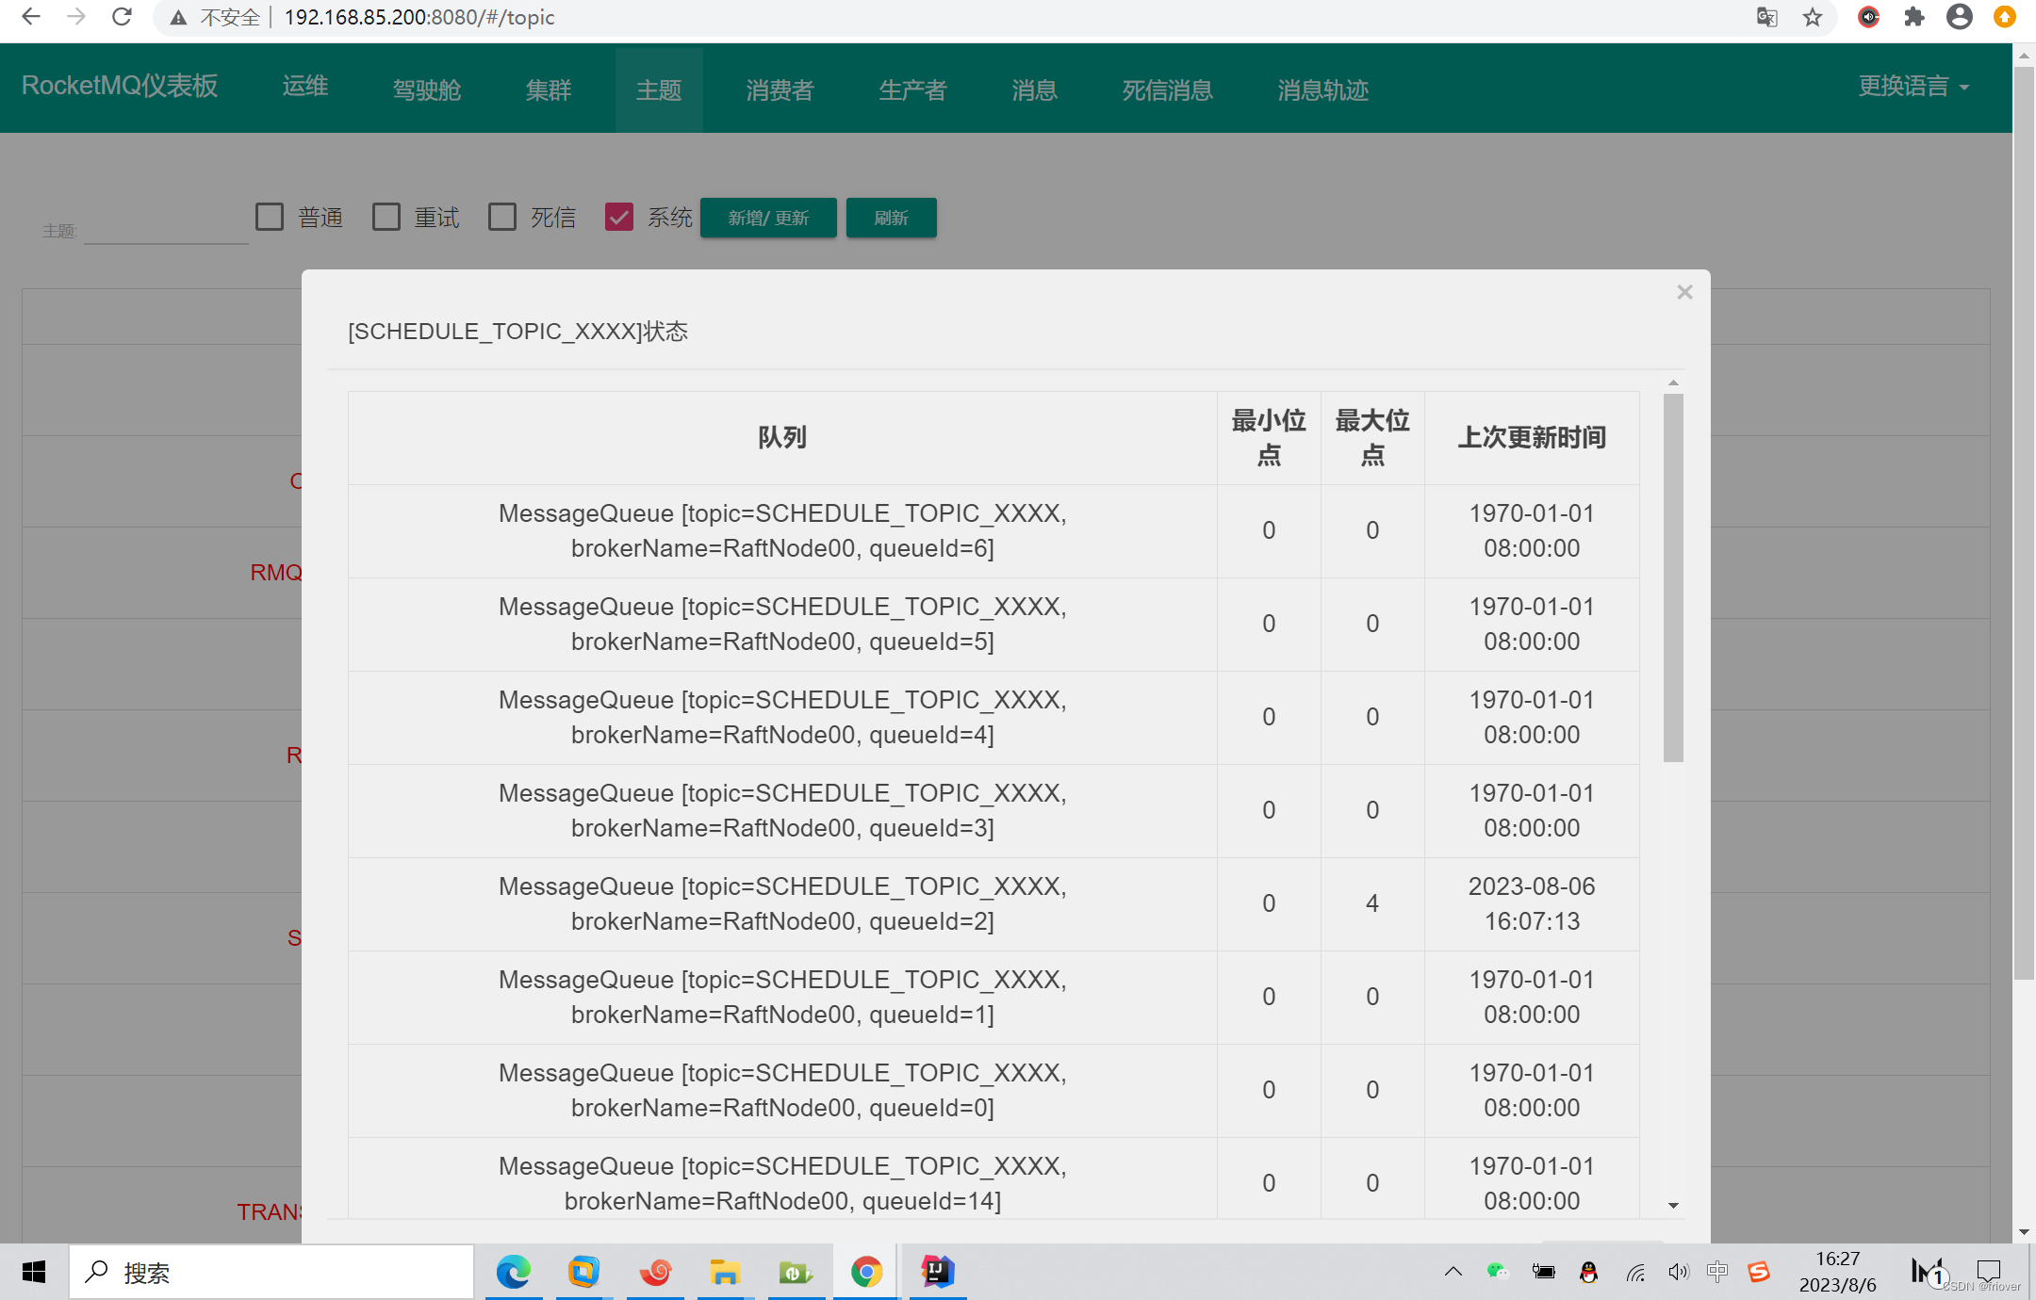2036x1300 pixels.
Task: Click the dialog scrollbar up arrow
Action: pos(1673,382)
